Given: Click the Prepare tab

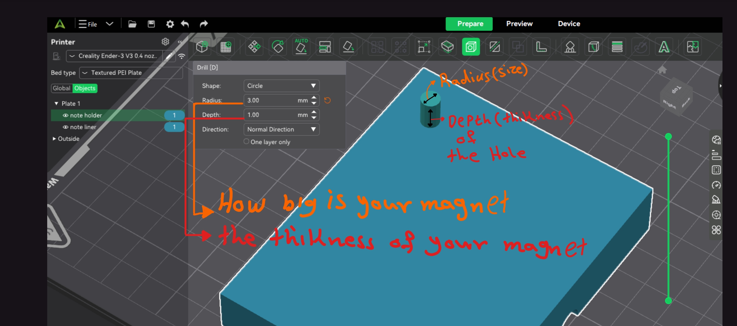Looking at the screenshot, I should coord(469,24).
